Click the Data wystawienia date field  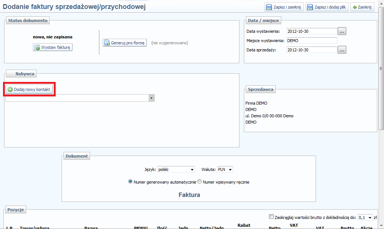312,31
